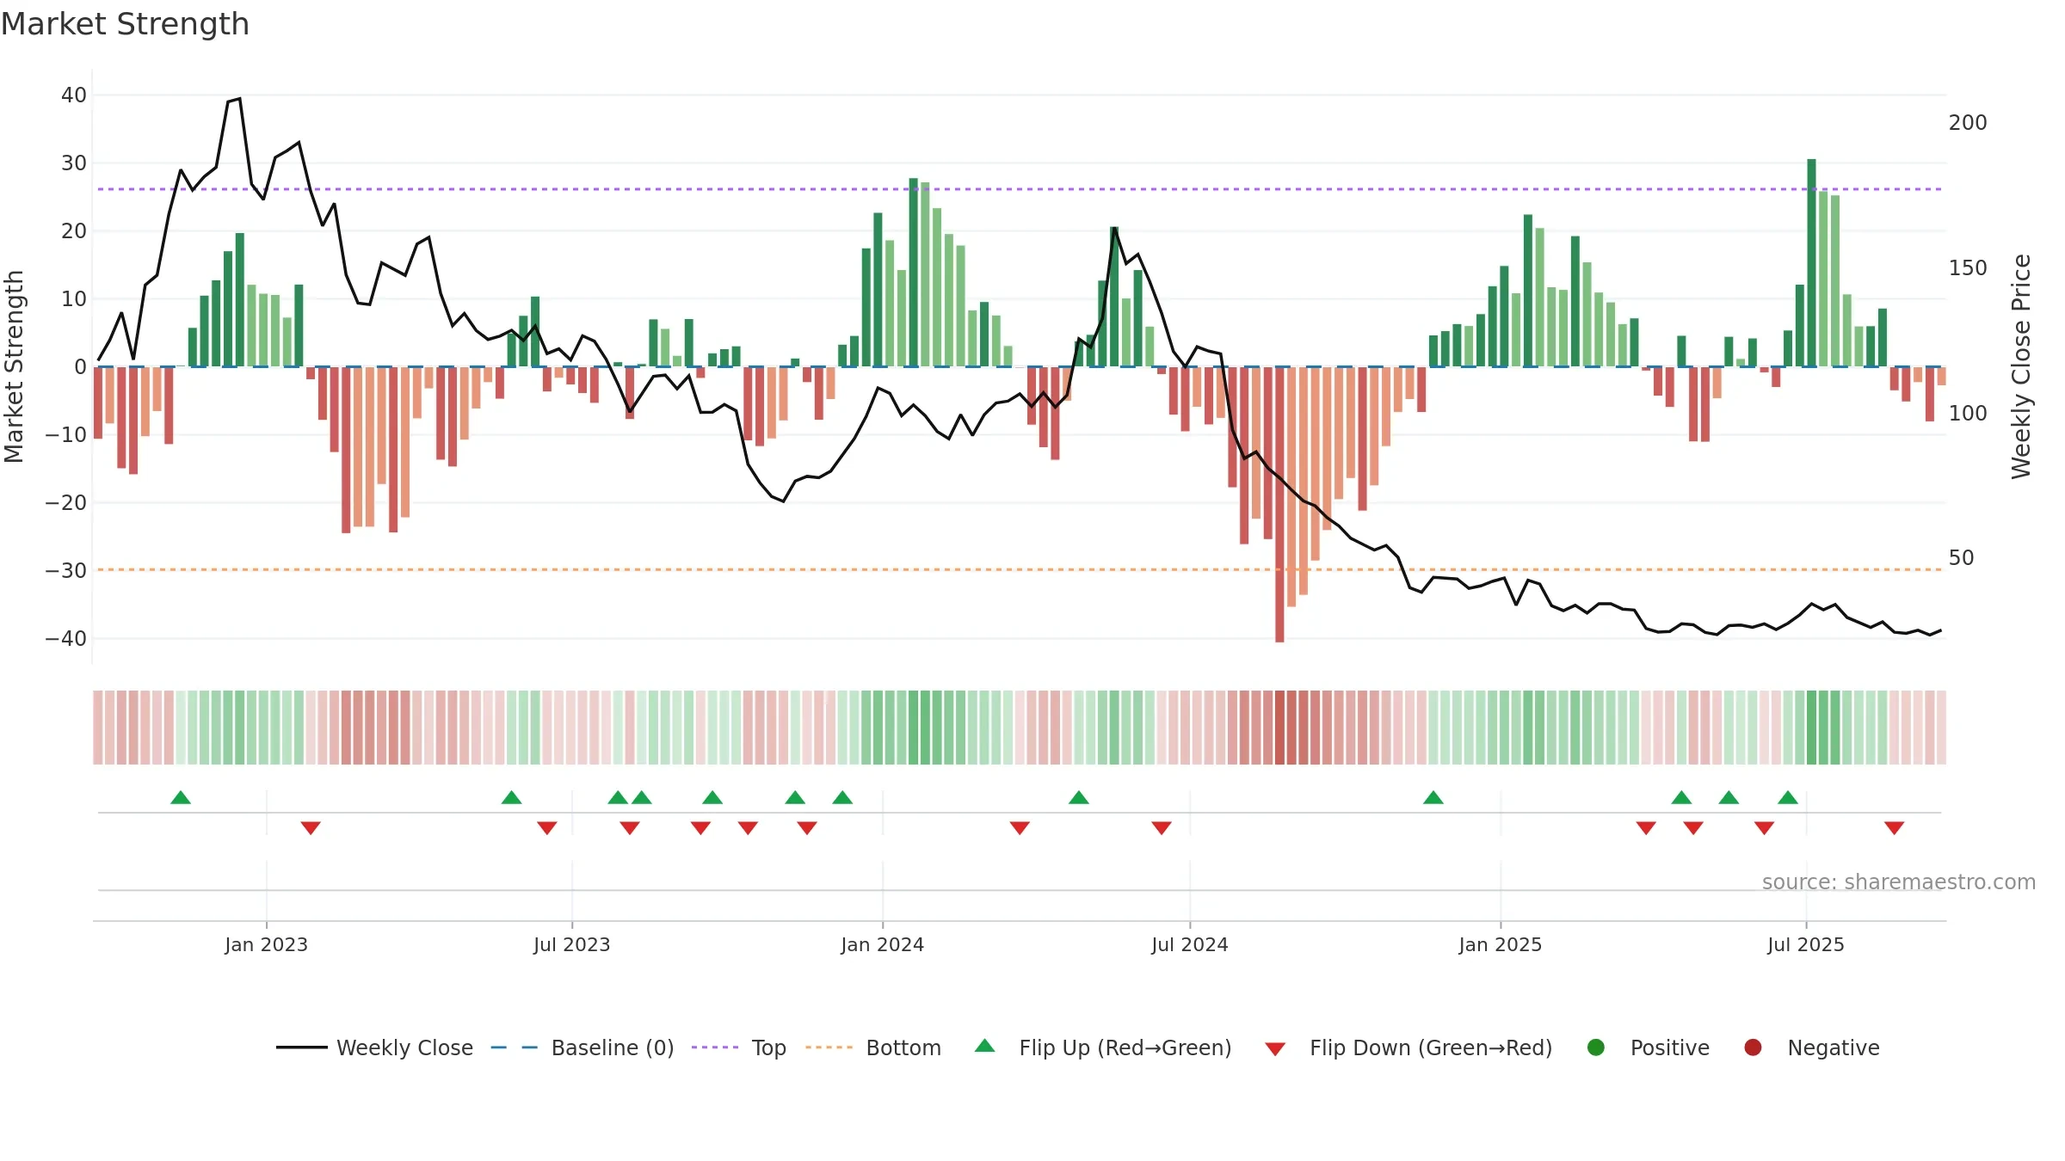
Task: Click the Market Strength y-axis title
Action: (x=14, y=366)
